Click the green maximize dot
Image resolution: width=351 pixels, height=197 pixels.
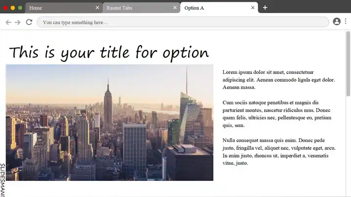(20, 8)
